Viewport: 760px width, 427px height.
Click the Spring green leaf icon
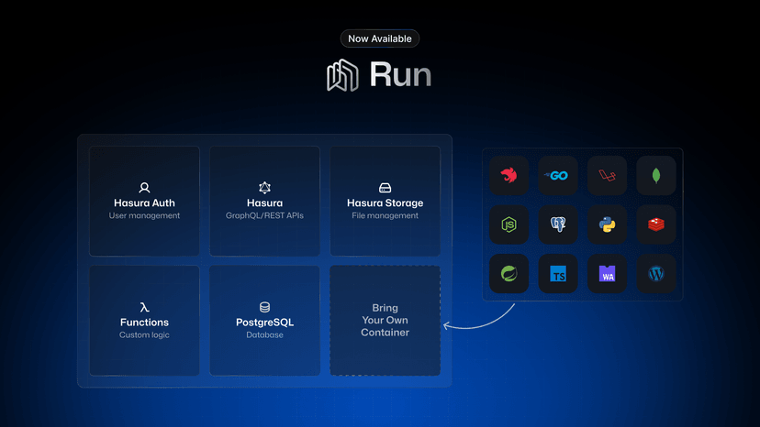509,273
